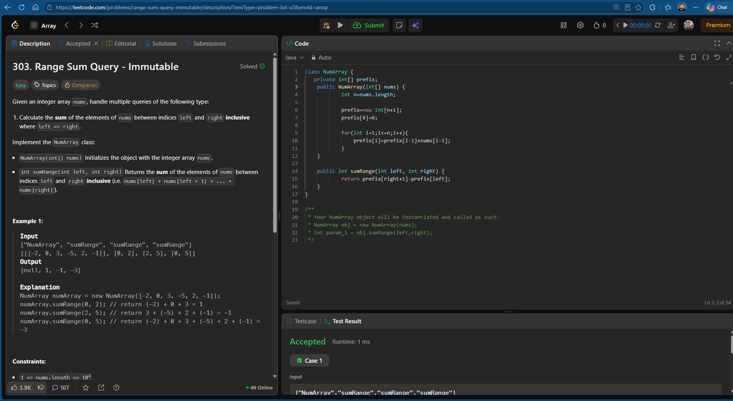Click the debugger bug icon
733x401 pixels.
point(326,26)
